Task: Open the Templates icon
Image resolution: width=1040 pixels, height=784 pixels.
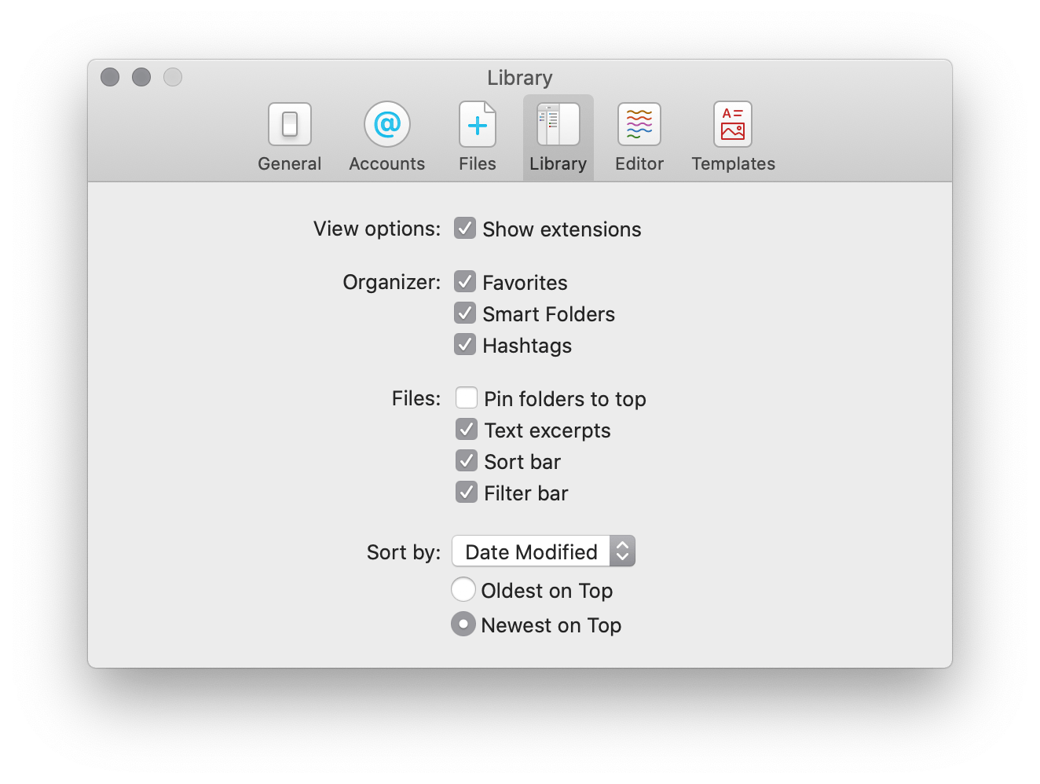Action: pyautogui.click(x=733, y=124)
